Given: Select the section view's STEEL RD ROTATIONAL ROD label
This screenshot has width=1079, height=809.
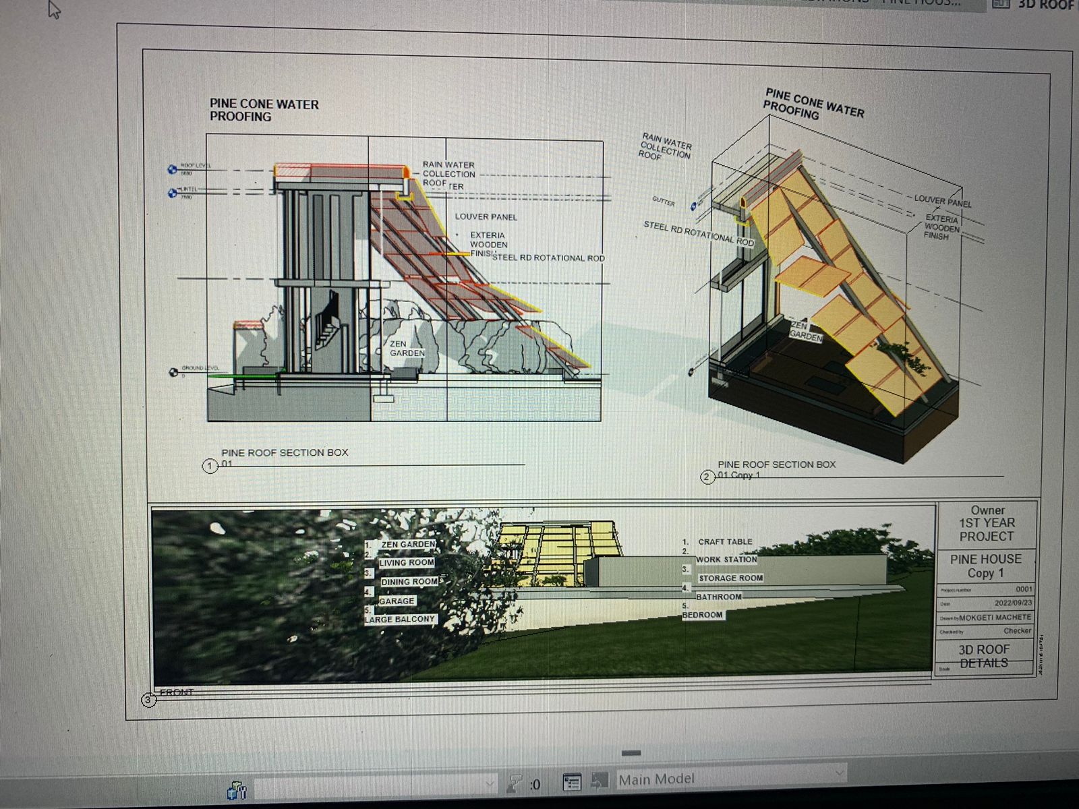Looking at the screenshot, I should click(548, 258).
